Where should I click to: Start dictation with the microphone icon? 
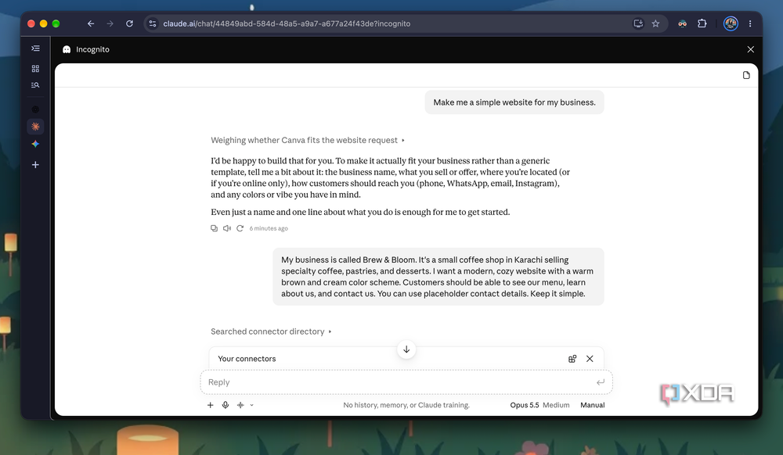point(226,405)
